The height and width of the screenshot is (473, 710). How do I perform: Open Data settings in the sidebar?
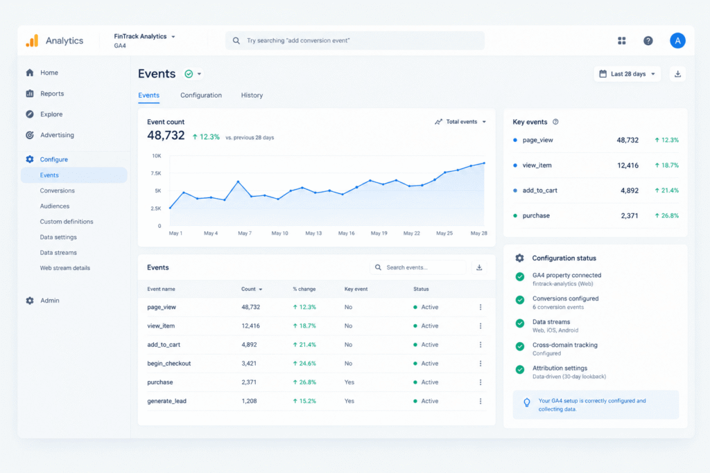click(58, 237)
